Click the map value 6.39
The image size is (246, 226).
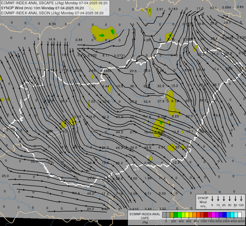point(52,24)
